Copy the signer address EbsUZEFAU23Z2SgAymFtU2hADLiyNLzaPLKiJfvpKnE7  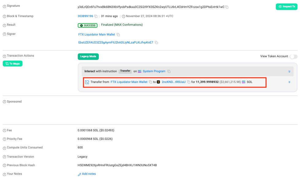(x=156, y=43)
